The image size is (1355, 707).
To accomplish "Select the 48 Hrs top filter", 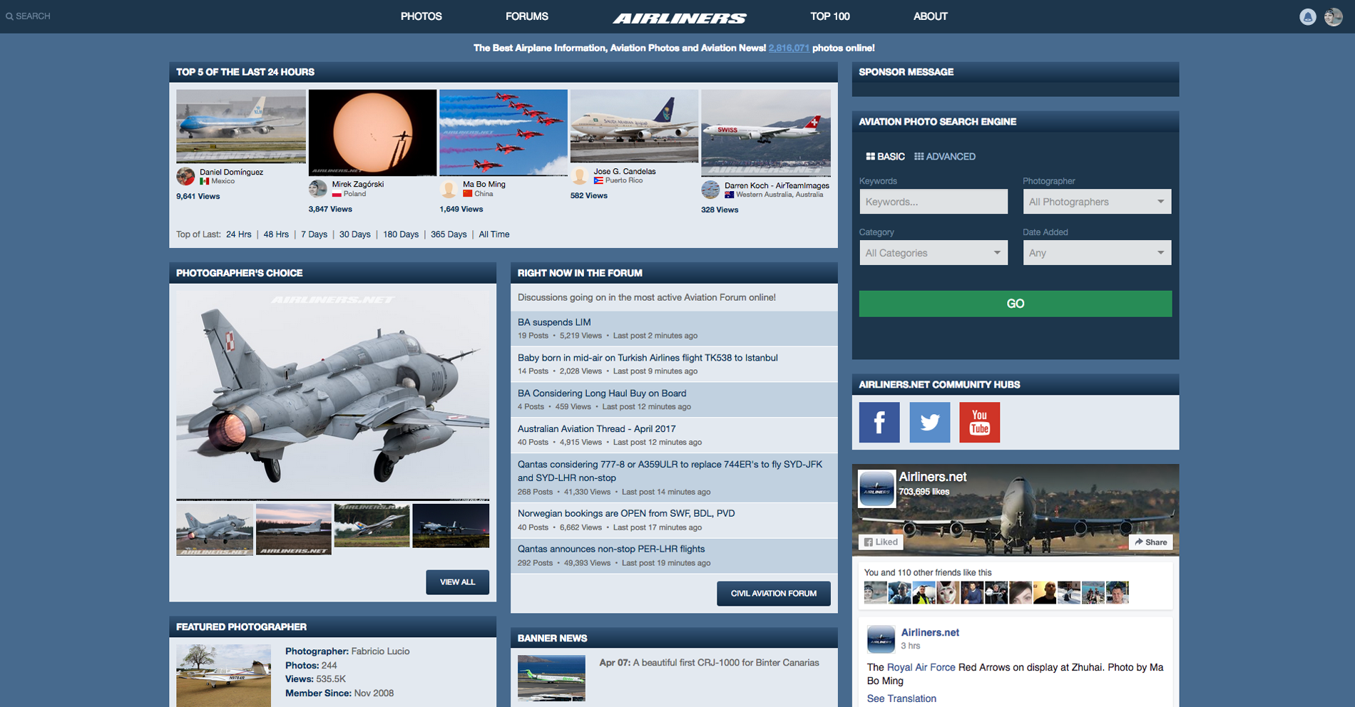I will point(276,234).
